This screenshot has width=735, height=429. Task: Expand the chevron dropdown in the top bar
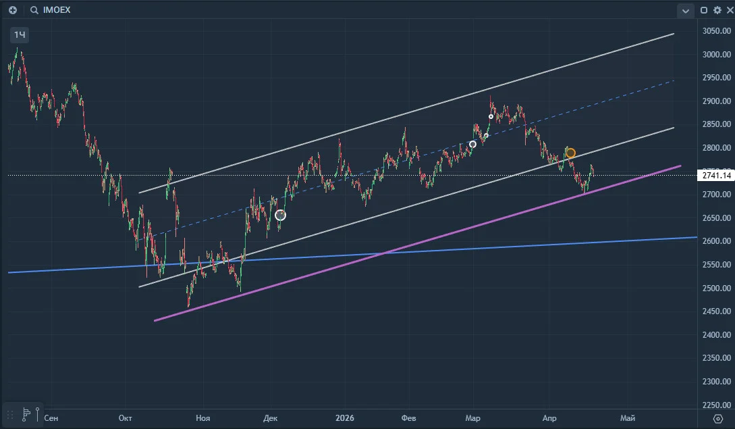pyautogui.click(x=685, y=10)
